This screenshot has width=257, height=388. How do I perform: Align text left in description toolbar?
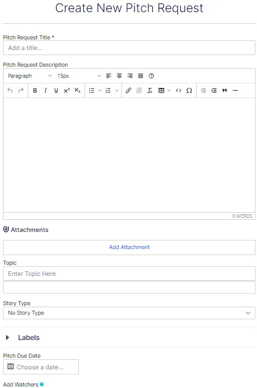[109, 76]
